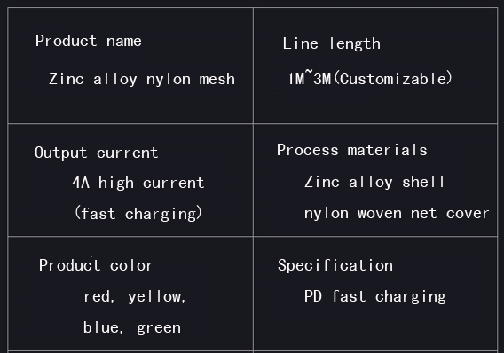
Task: Select the 'Zinc alloy shell' text
Action: [374, 182]
